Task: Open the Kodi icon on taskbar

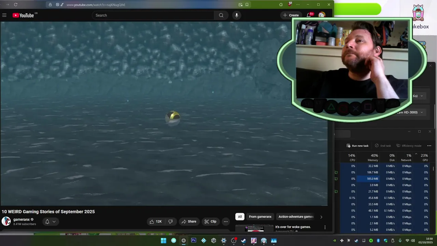Action: click(203, 241)
